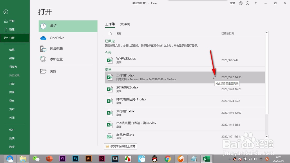
Task: Sort by the document icon column header
Action: [x=110, y=33]
